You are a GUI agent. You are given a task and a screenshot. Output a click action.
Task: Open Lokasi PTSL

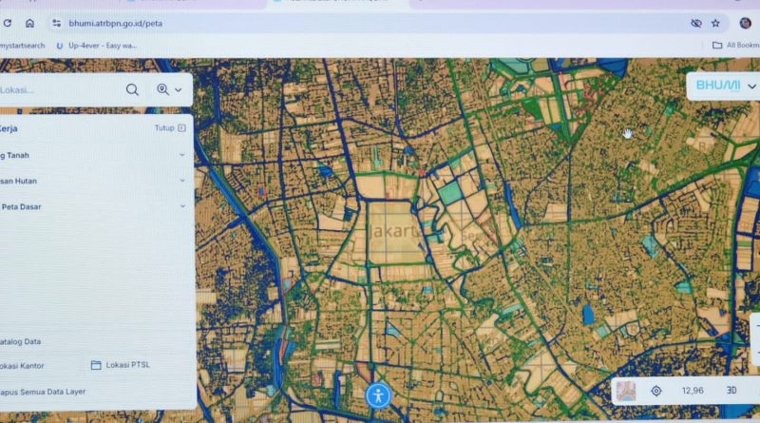pos(127,365)
